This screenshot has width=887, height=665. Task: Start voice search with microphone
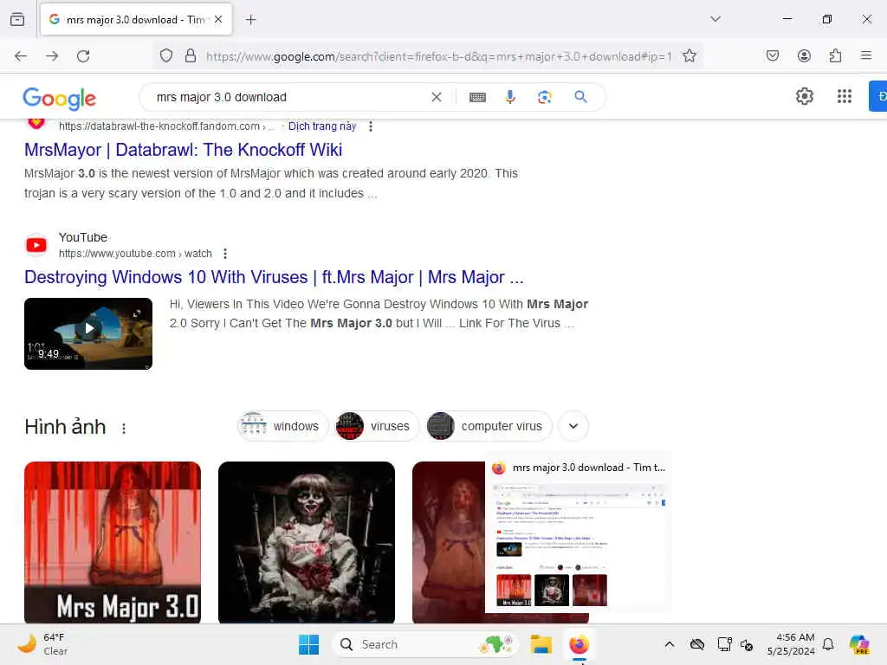coord(510,97)
